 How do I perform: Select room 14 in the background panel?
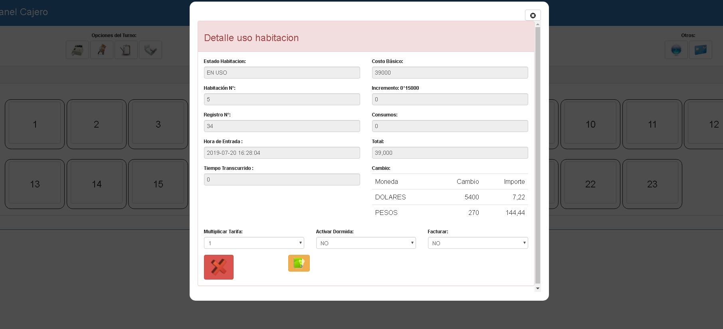[x=97, y=184]
